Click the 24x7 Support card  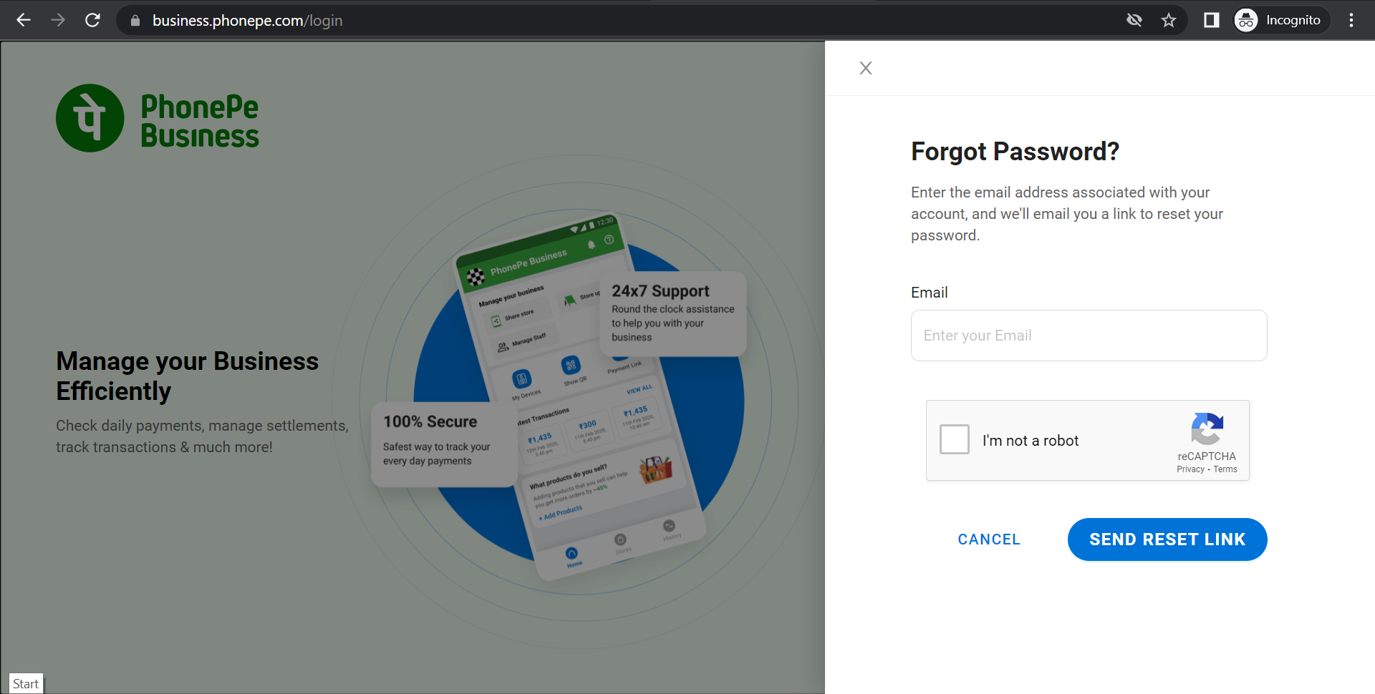[x=672, y=313]
